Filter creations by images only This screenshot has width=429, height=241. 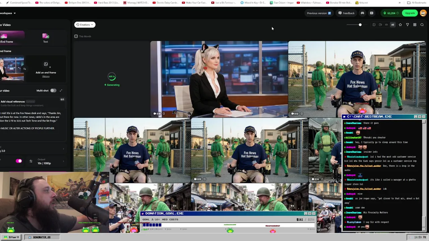coord(374,25)
